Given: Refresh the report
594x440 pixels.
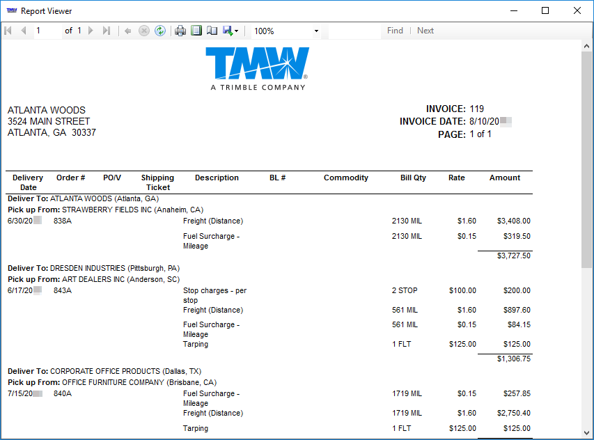Looking at the screenshot, I should point(160,31).
